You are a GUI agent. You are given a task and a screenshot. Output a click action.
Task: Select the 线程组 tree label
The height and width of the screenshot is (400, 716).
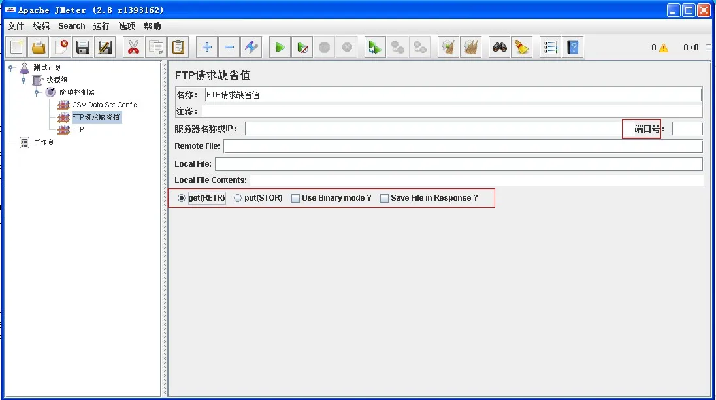coord(57,80)
